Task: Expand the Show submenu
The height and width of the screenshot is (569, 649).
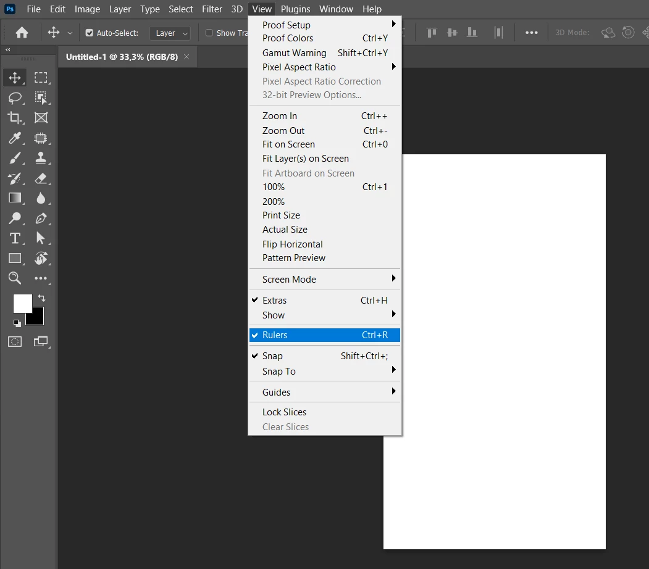Action: click(x=325, y=315)
